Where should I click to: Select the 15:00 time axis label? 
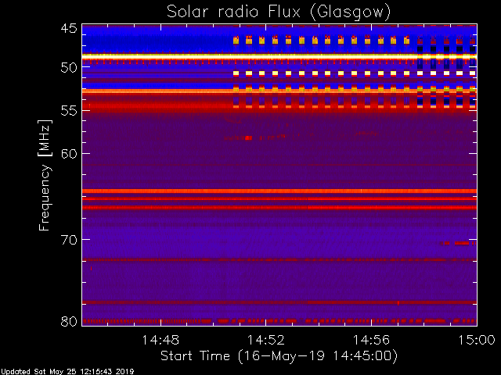(x=477, y=340)
